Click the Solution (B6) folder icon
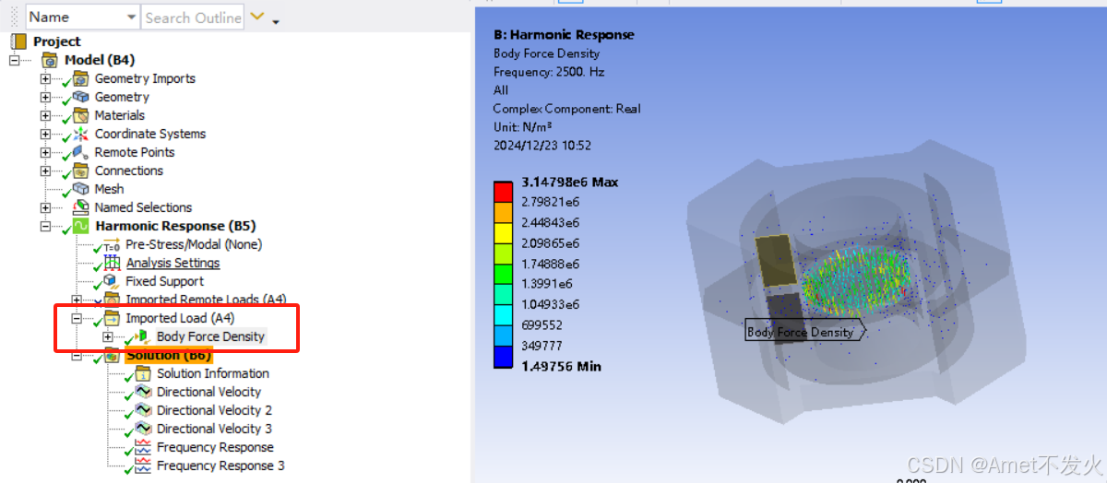 pyautogui.click(x=112, y=355)
